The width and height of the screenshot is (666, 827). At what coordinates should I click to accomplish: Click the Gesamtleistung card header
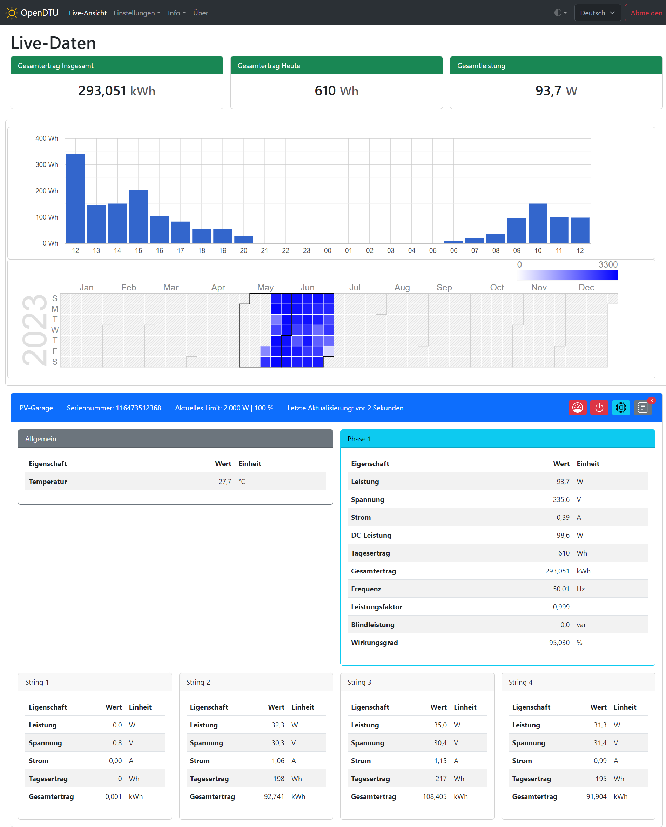point(556,66)
